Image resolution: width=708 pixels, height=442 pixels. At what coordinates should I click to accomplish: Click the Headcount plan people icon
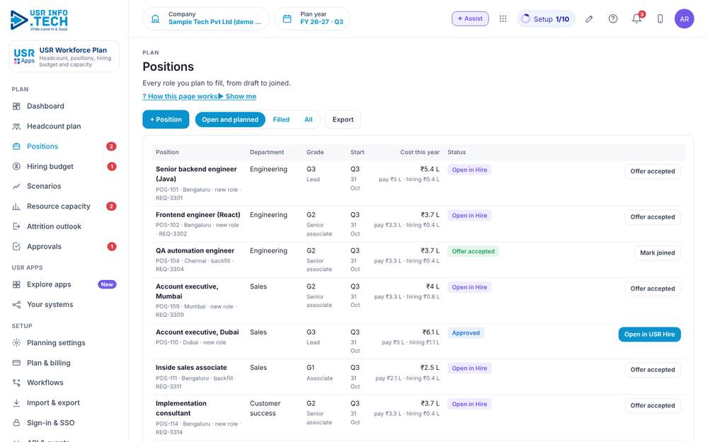click(16, 127)
